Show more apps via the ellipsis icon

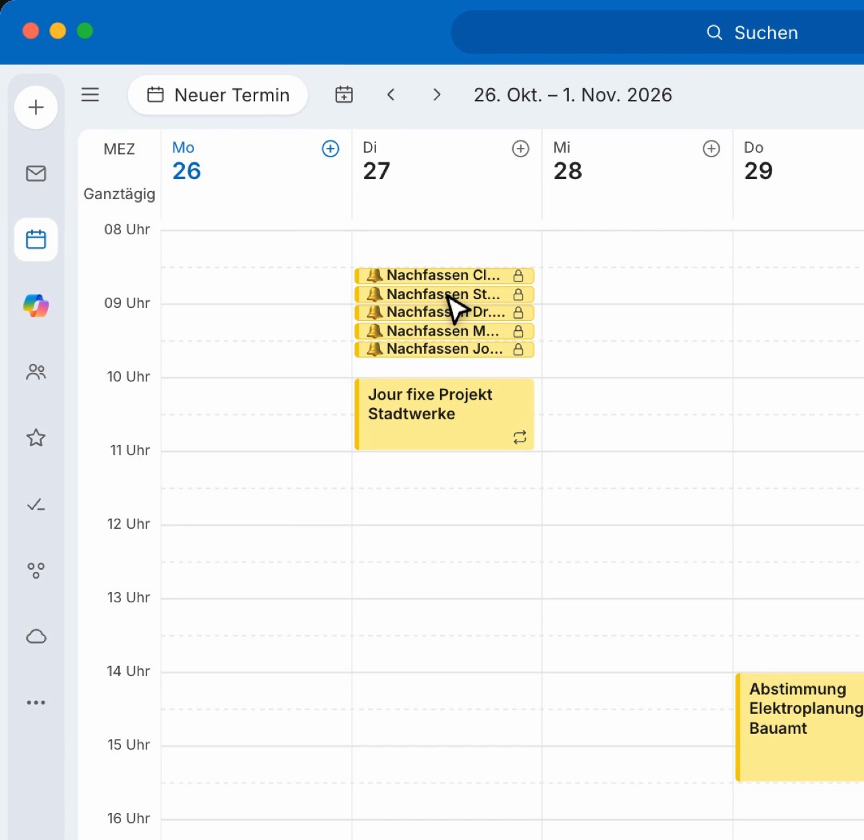(36, 702)
